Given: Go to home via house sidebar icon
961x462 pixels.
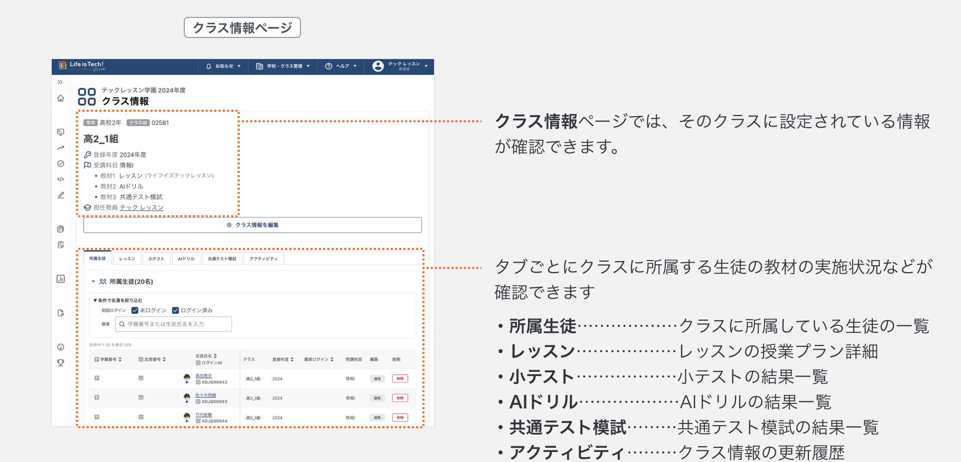Looking at the screenshot, I should coord(61,99).
